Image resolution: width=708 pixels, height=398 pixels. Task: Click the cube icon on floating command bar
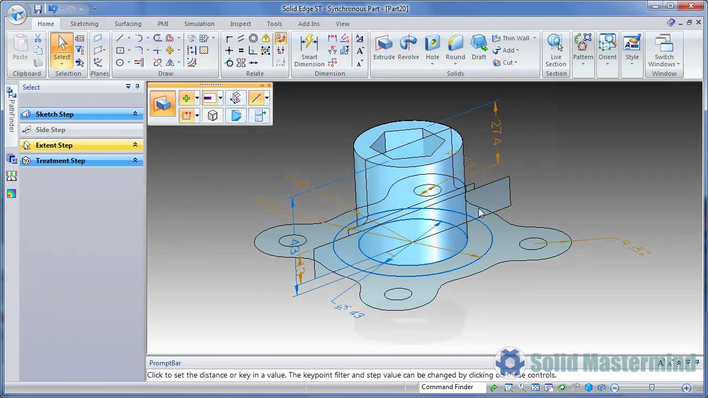pos(212,116)
